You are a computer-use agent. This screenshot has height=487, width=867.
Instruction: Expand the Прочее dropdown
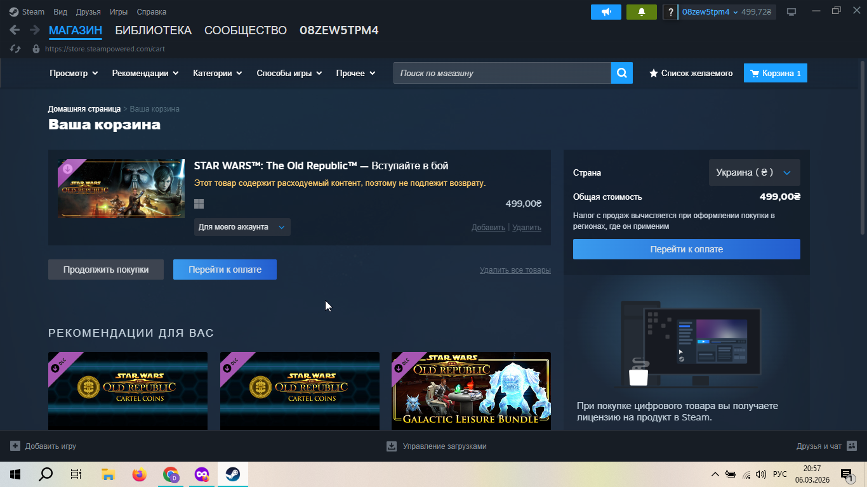(356, 73)
